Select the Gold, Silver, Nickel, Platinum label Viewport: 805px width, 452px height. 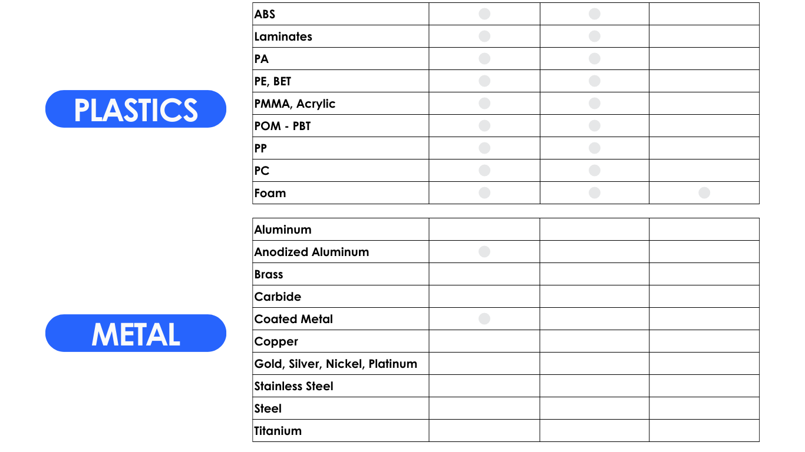click(x=336, y=364)
